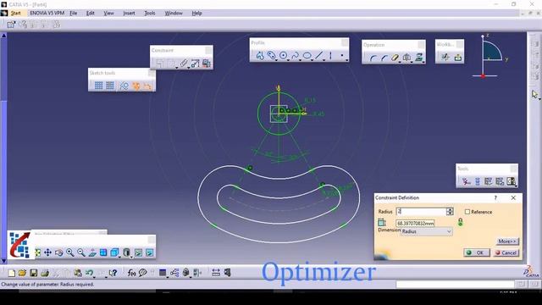Open the Edit menu
The width and height of the screenshot is (542, 305).
[91, 14]
